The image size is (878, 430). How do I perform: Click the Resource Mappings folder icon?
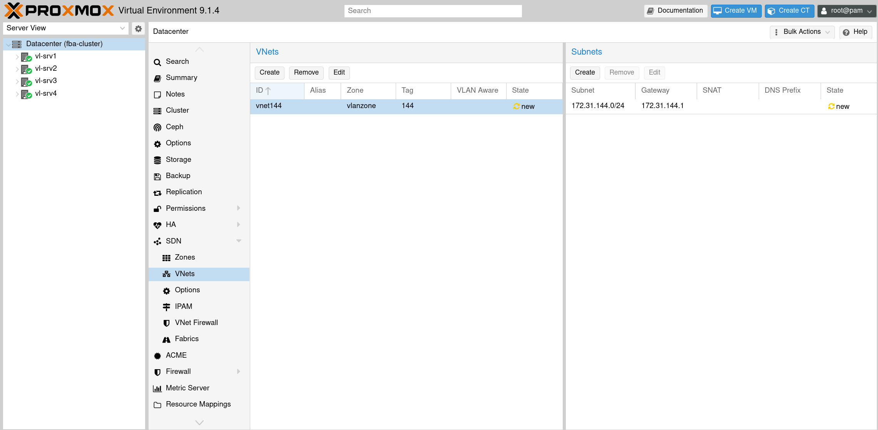(x=157, y=405)
